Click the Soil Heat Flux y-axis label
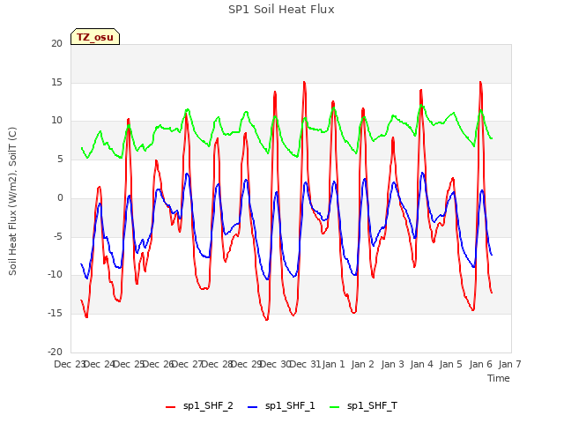Screen dimensions: 564x423 pyautogui.click(x=12, y=202)
